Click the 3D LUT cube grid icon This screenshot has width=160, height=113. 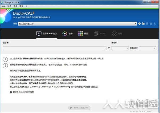(96, 34)
